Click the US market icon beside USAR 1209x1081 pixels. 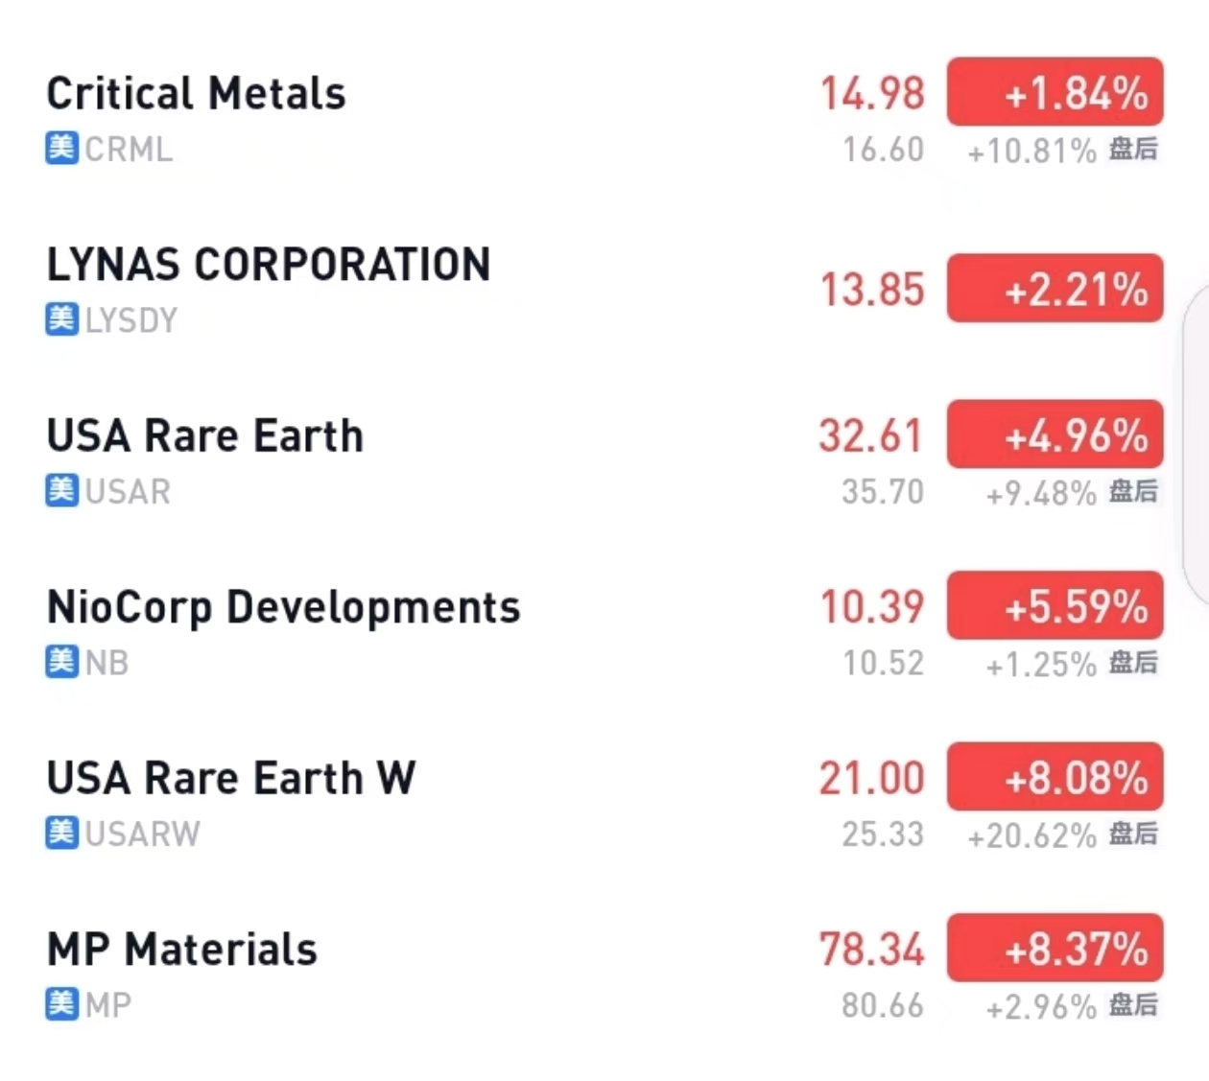(x=61, y=491)
